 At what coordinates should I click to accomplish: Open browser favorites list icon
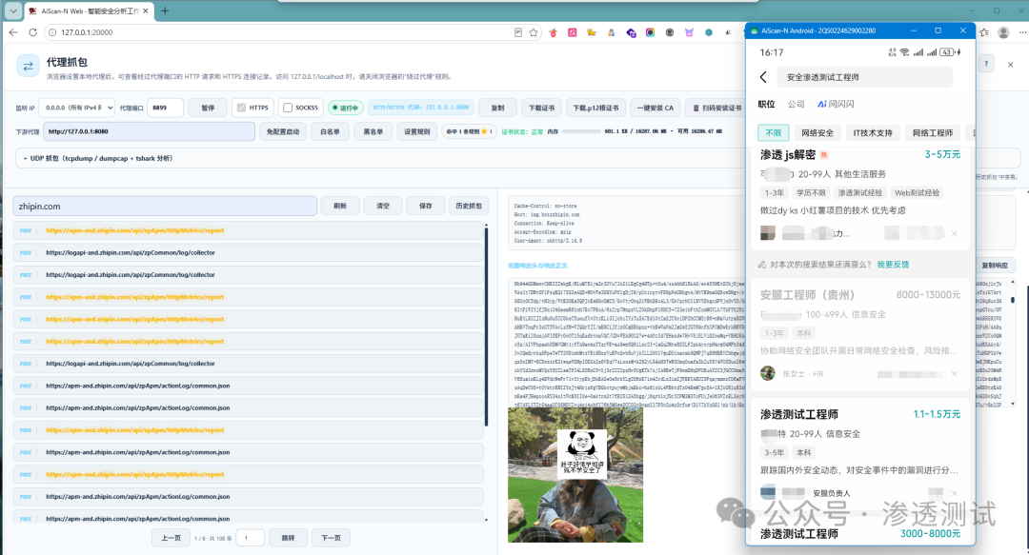984,32
